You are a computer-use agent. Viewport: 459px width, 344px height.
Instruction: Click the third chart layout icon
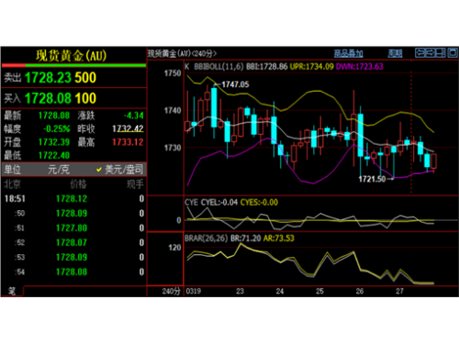[x=441, y=53]
